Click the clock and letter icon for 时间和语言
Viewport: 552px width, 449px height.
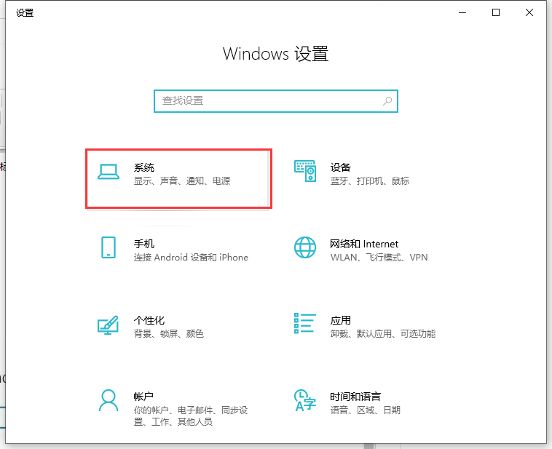(304, 400)
